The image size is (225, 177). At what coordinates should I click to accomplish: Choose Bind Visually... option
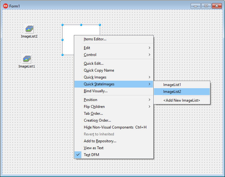coord(114,91)
